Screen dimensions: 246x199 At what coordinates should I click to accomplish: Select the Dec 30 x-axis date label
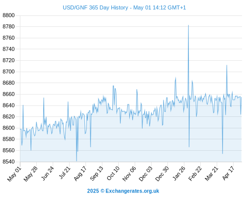[x=162, y=174]
